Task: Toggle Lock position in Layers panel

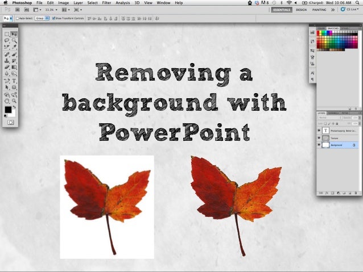Action: point(333,124)
